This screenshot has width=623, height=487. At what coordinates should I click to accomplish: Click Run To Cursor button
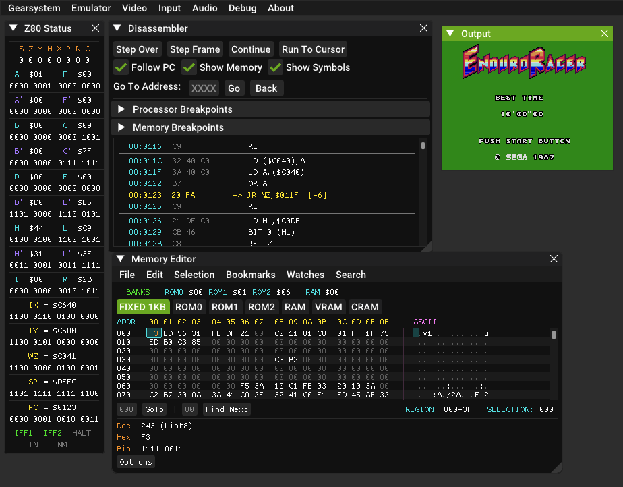click(313, 49)
